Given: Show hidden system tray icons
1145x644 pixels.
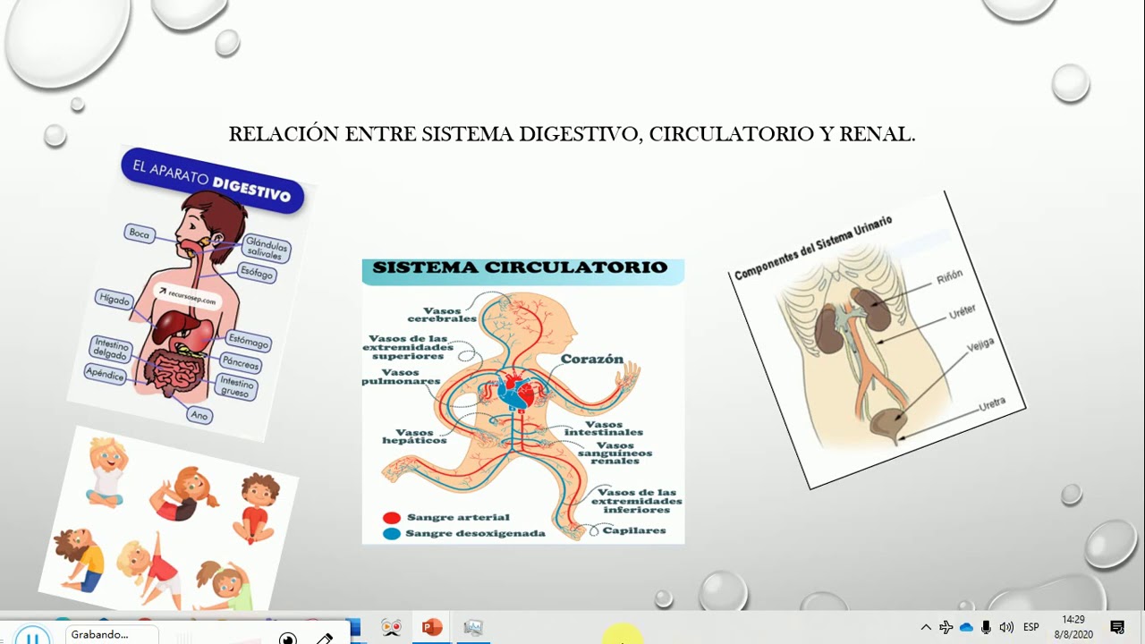Looking at the screenshot, I should (926, 627).
